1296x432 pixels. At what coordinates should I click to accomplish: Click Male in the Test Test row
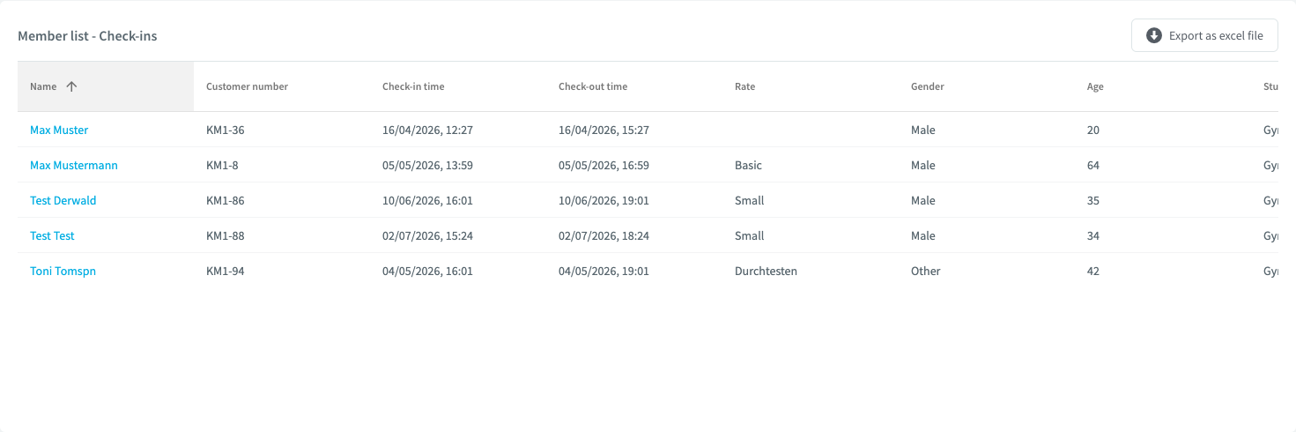pos(923,235)
